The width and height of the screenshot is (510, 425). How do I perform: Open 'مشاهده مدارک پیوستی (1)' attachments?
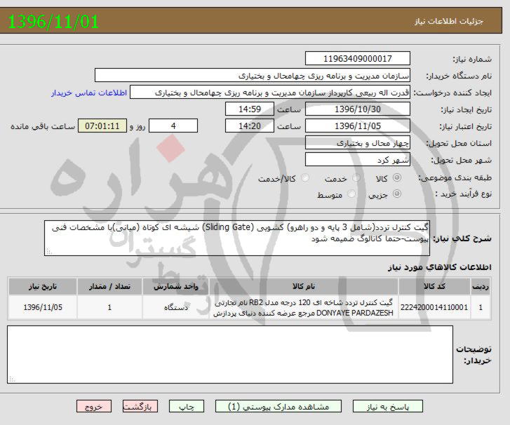click(279, 407)
